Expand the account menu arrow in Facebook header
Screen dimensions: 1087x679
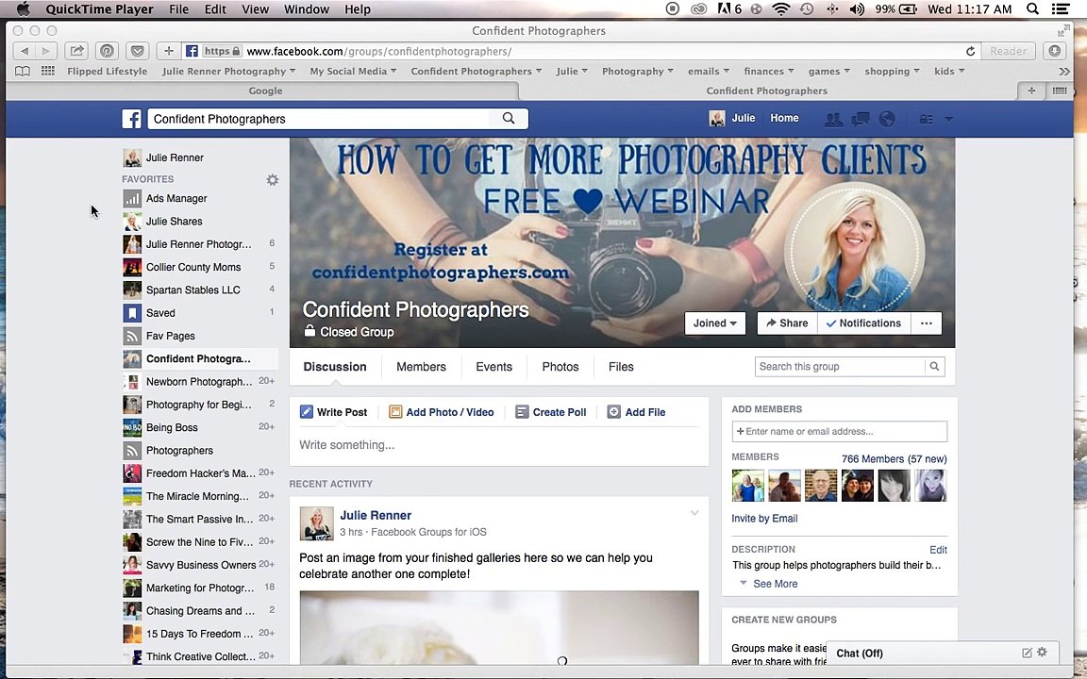coord(949,119)
